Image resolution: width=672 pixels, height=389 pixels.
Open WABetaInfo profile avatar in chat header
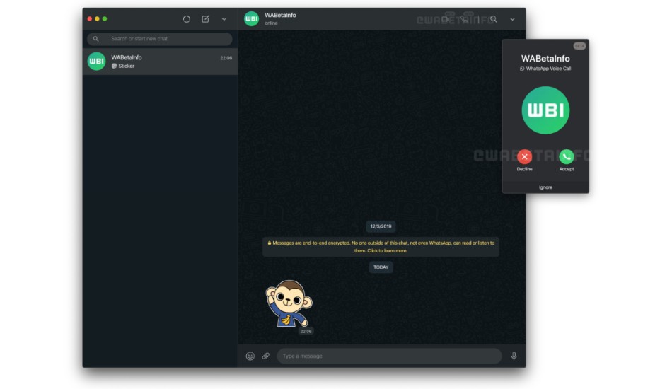(x=252, y=19)
